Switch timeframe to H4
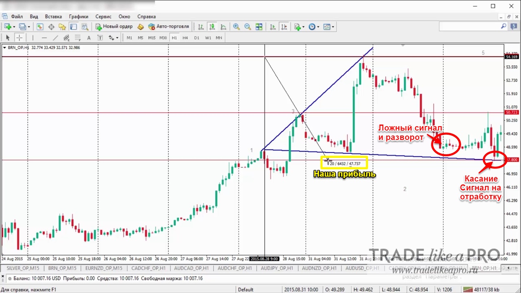Image resolution: width=521 pixels, height=293 pixels. [x=185, y=38]
